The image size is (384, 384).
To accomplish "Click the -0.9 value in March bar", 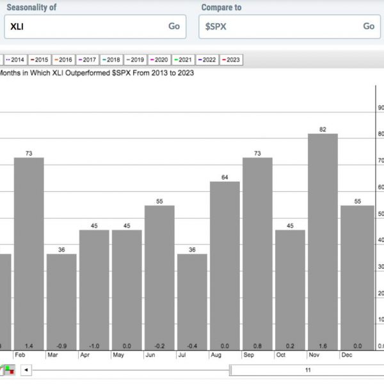I will tap(61, 346).
